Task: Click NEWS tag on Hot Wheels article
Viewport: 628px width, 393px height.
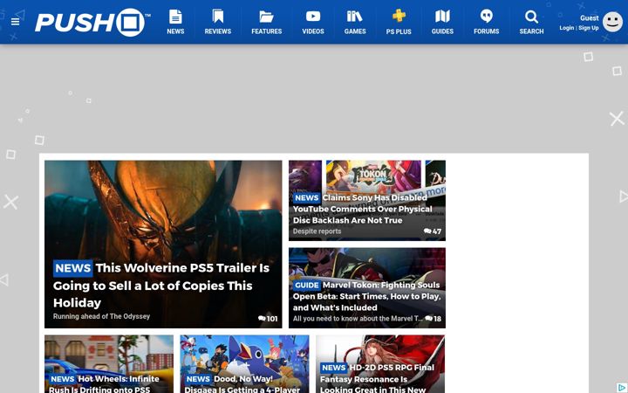Action: (x=63, y=379)
